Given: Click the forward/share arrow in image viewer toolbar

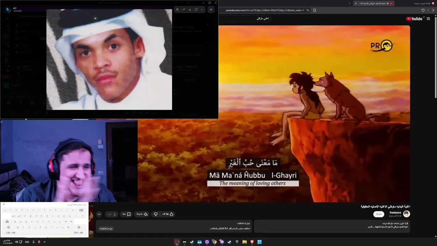Looking at the screenshot, I should coord(184,10).
